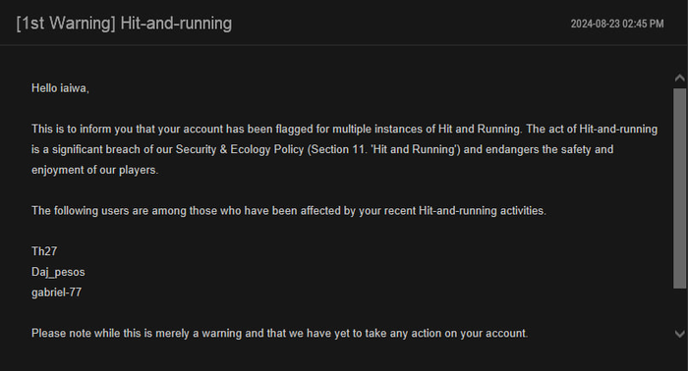The height and width of the screenshot is (371, 688).
Task: Click the 2024-08-23 date in header
Action: click(595, 24)
